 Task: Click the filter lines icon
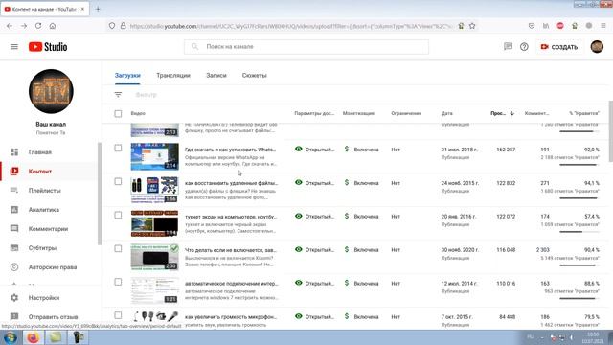118,95
